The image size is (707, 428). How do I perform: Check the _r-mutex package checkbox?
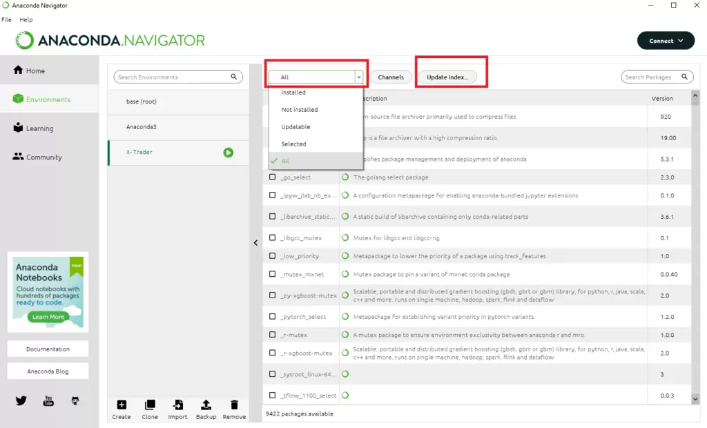pos(272,334)
